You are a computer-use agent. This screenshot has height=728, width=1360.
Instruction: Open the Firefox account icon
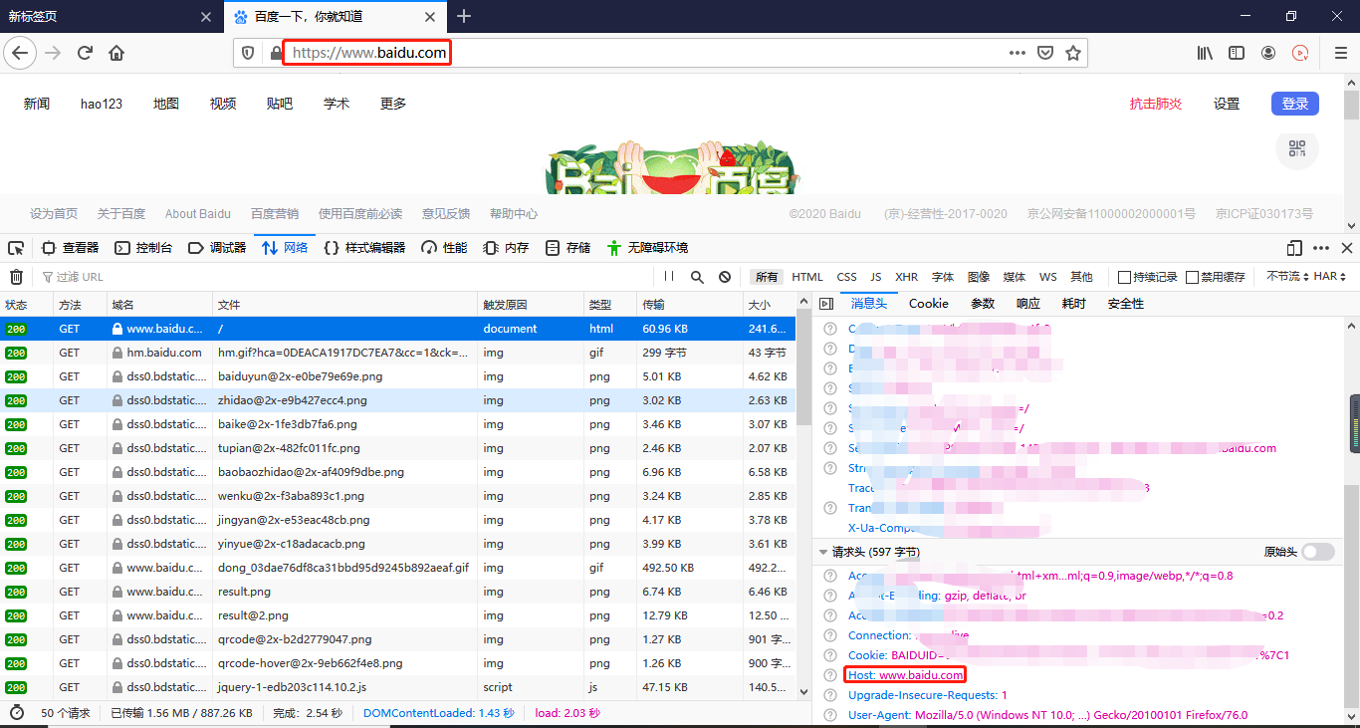click(1268, 53)
